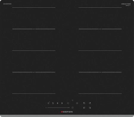This screenshot has height=117, width=134.
Task: Click the MEFERI brand logo
Action: 67,112
